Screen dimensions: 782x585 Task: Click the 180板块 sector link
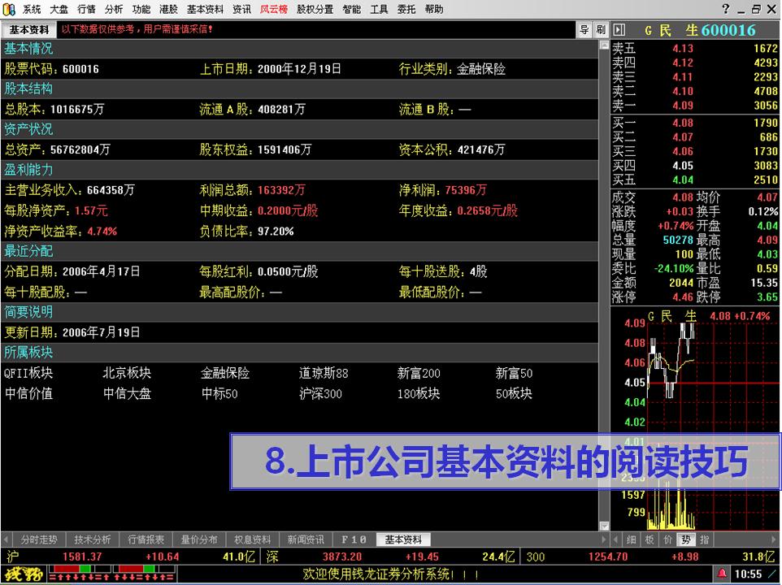419,393
